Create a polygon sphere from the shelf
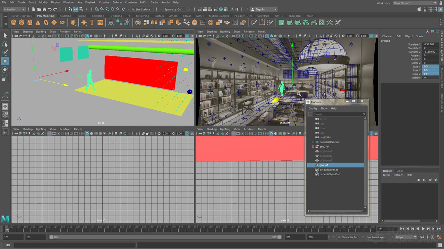 click(14, 22)
